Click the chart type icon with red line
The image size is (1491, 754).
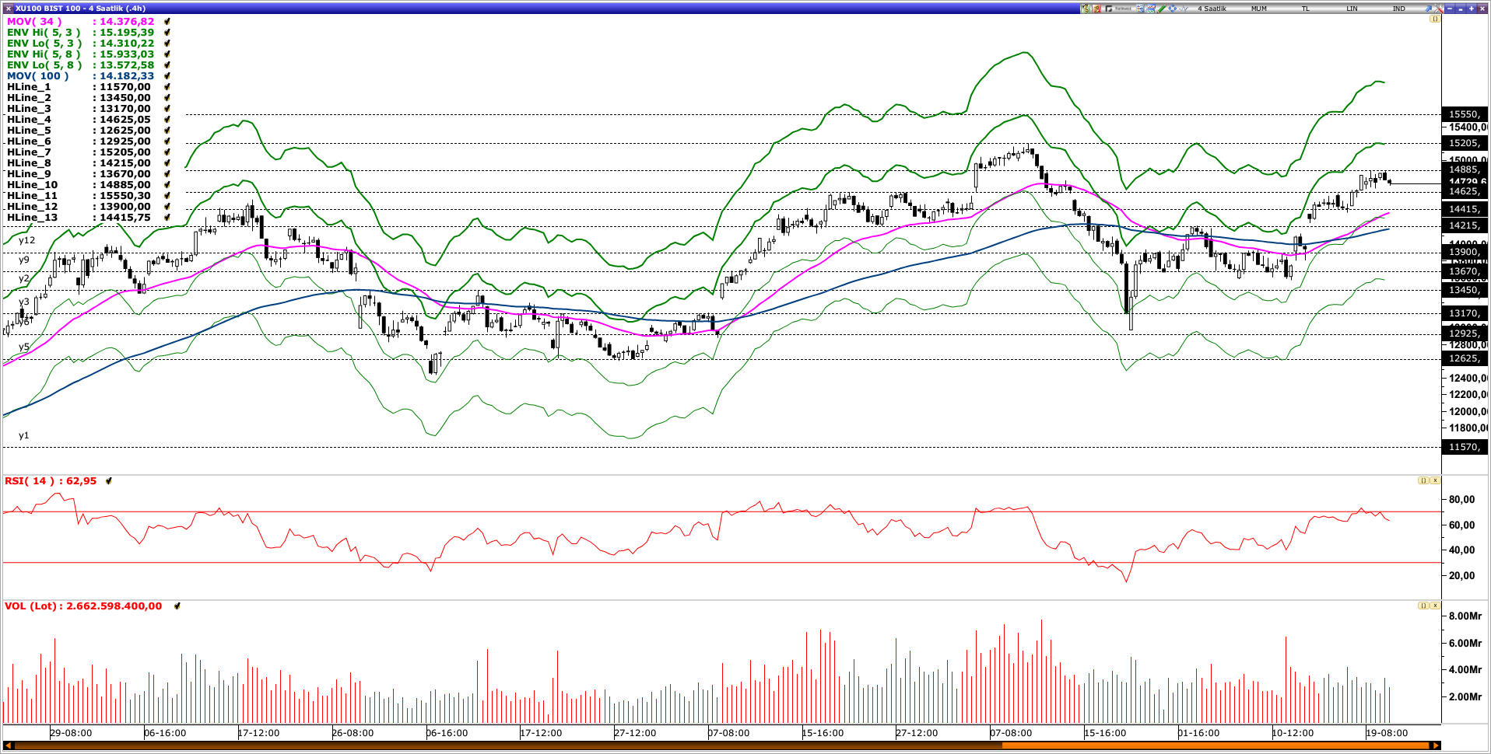[1151, 9]
